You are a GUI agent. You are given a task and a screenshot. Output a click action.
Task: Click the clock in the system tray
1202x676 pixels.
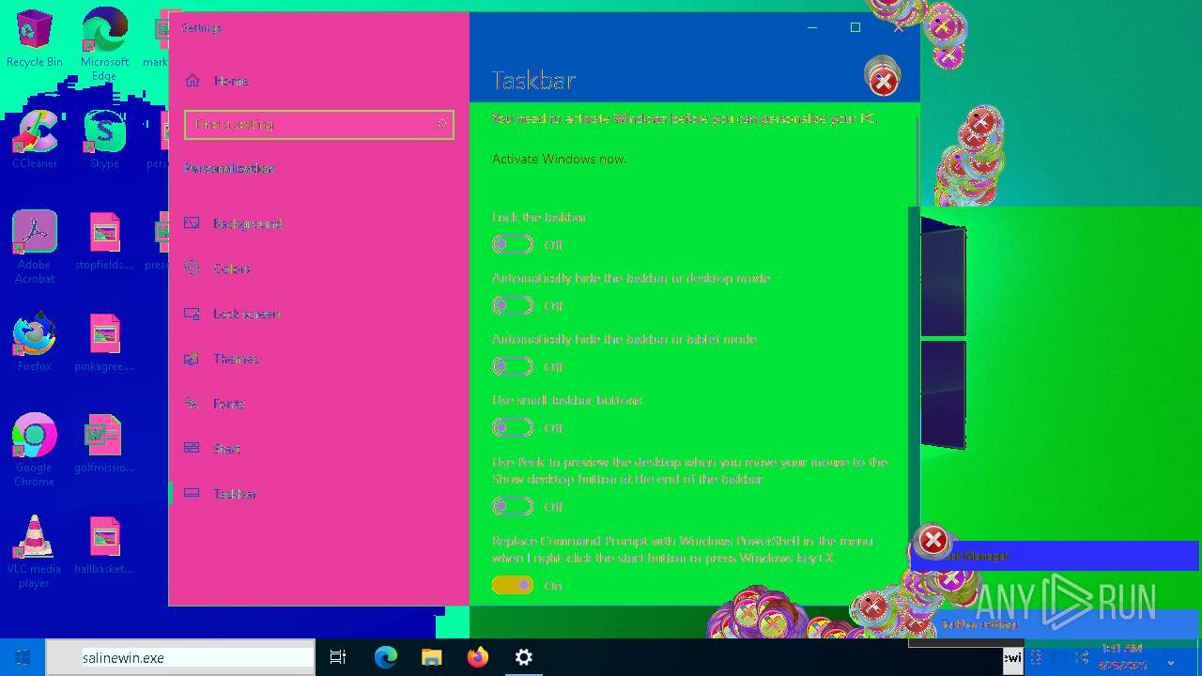(x=1122, y=657)
